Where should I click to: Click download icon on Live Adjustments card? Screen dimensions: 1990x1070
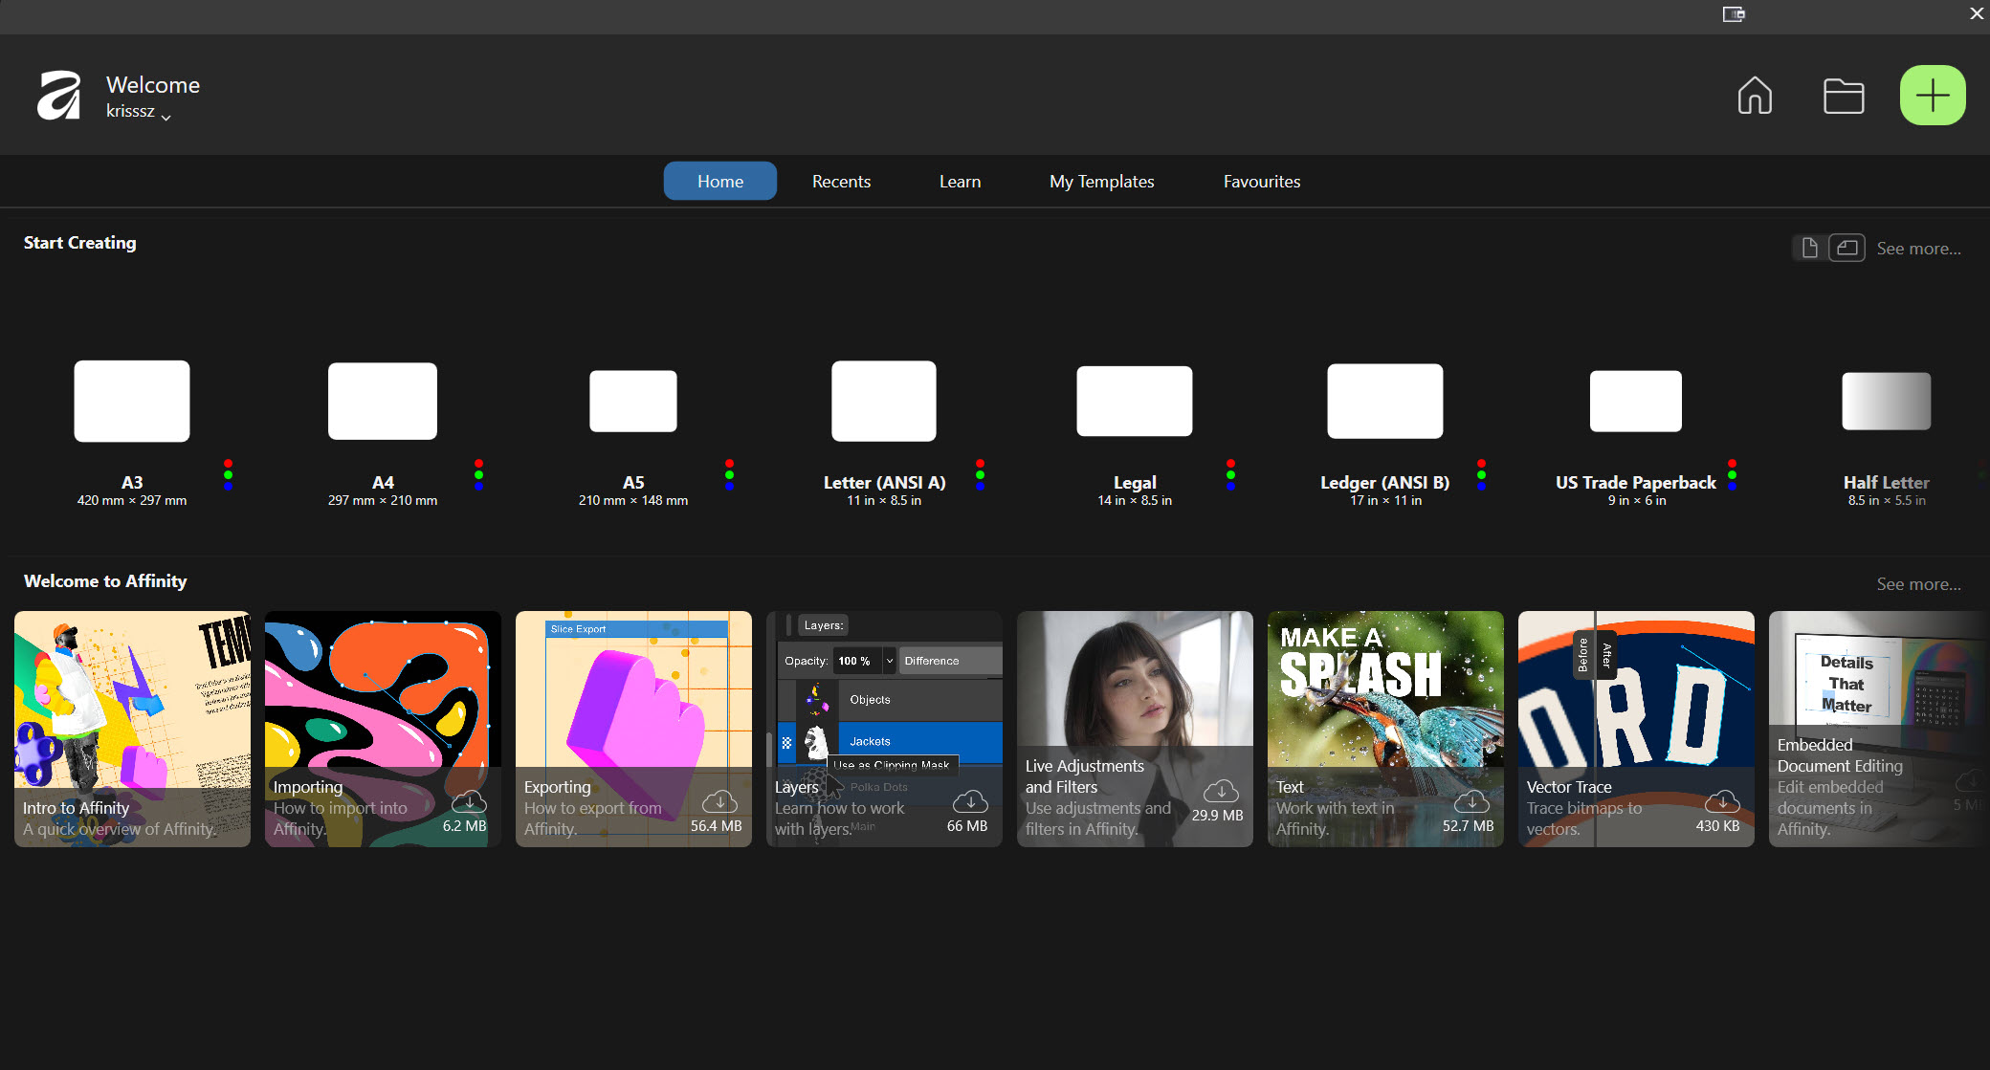pos(1221,791)
